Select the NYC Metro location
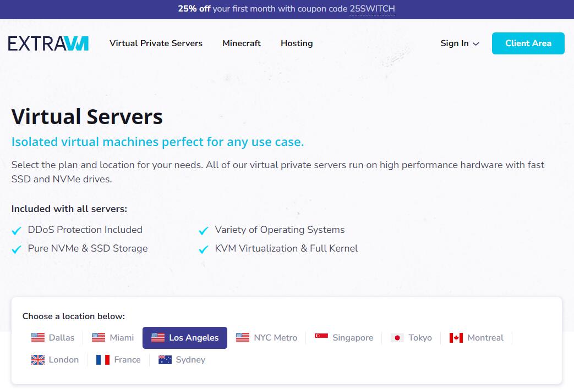 (266, 338)
